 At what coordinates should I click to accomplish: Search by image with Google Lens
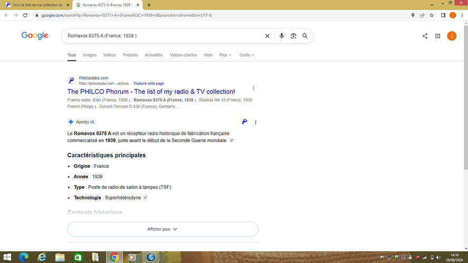pos(294,36)
